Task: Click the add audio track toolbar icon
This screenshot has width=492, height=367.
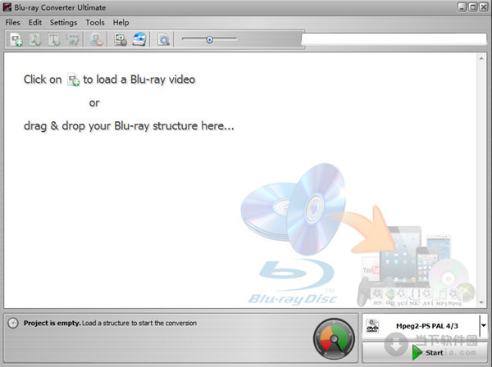Action: pyautogui.click(x=35, y=39)
